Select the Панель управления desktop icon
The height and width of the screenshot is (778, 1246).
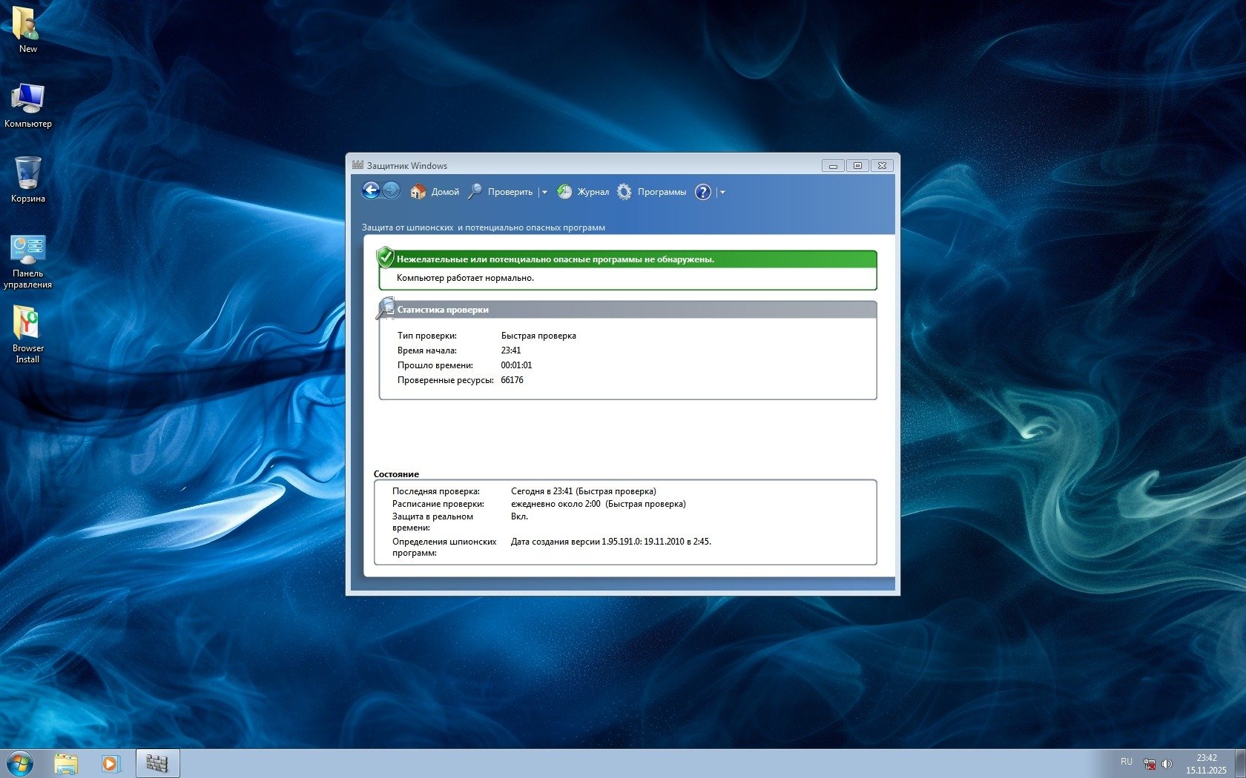click(28, 260)
